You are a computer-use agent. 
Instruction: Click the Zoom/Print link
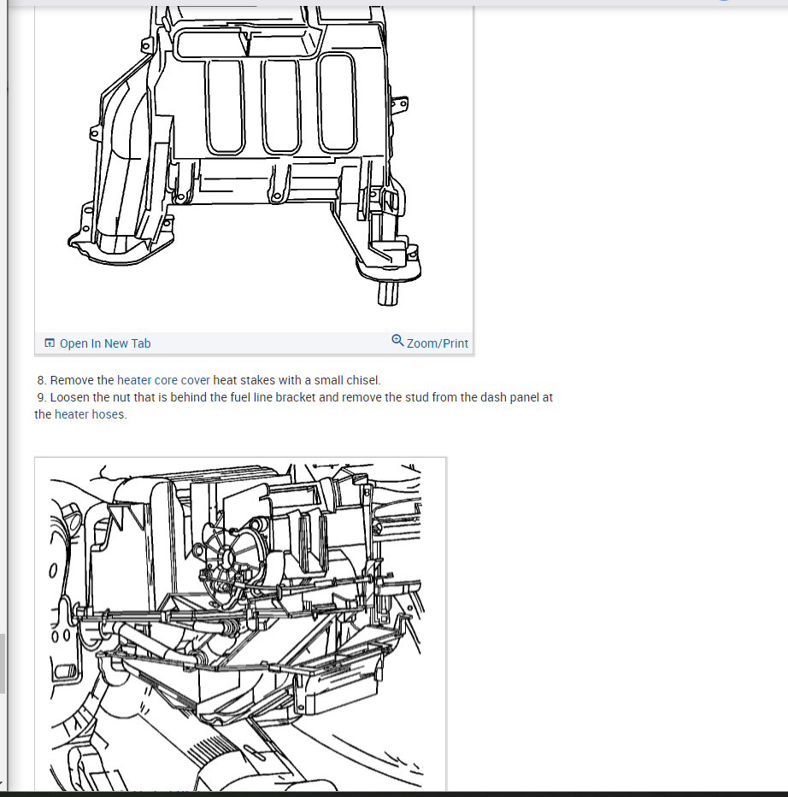coord(438,343)
